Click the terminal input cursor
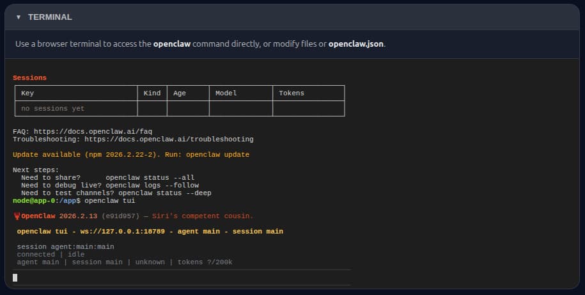 click(15, 277)
